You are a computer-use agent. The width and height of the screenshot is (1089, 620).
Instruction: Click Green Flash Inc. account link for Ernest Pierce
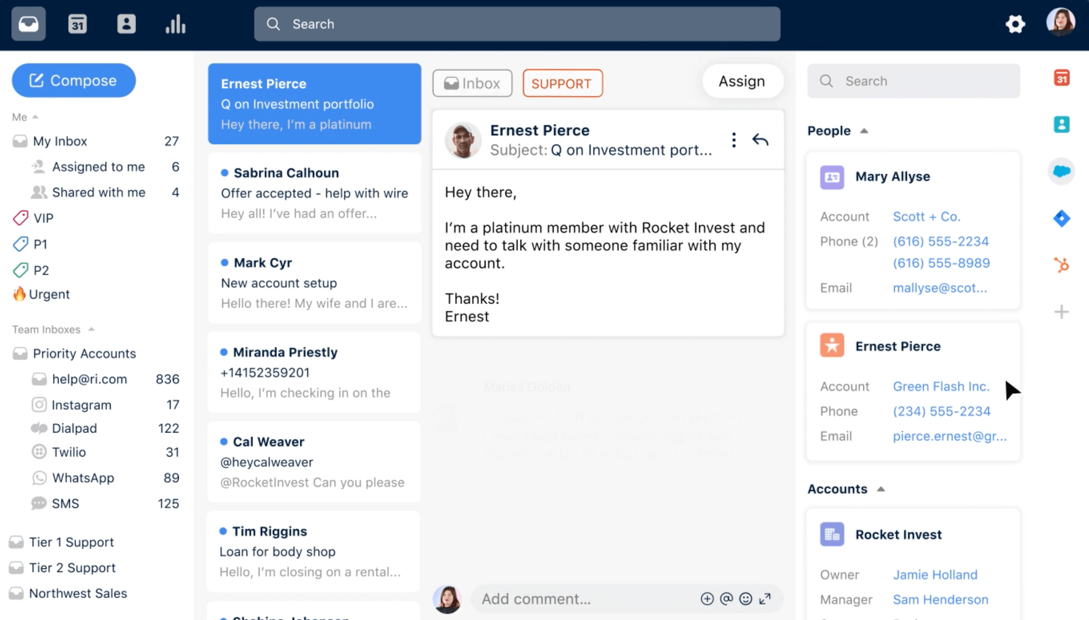pyautogui.click(x=942, y=387)
